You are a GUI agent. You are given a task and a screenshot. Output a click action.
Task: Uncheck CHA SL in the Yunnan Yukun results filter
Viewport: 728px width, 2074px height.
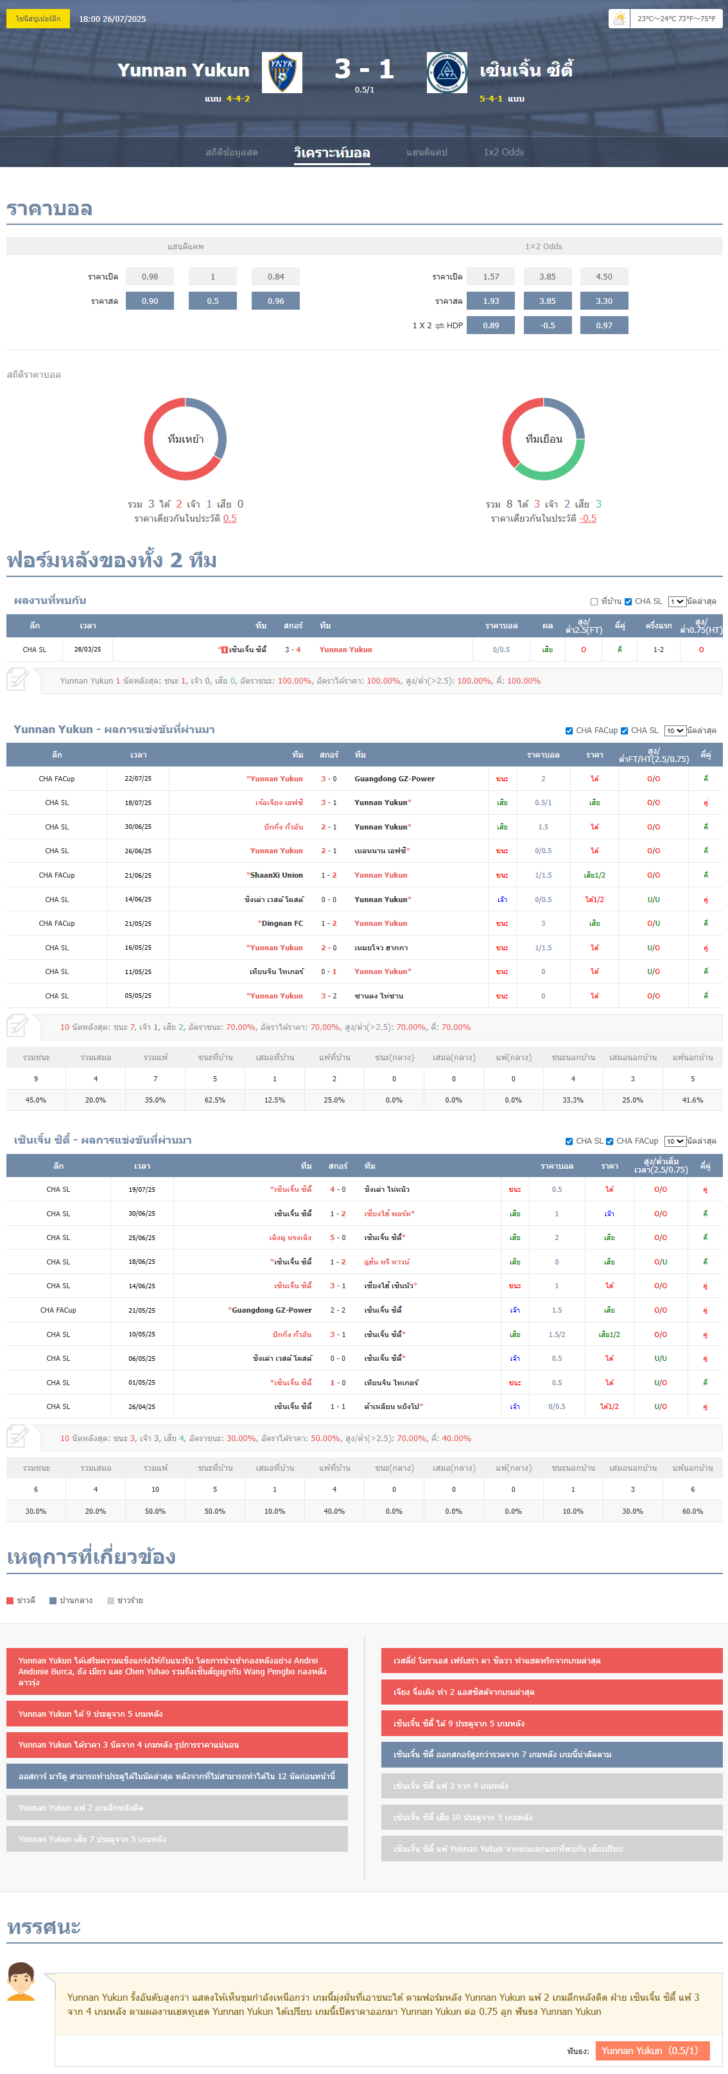(624, 731)
